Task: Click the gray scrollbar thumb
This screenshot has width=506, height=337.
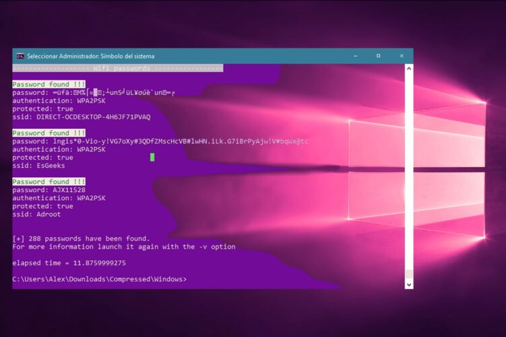Action: 408,274
